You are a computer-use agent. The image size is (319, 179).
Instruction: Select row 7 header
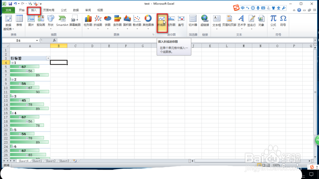[6, 75]
